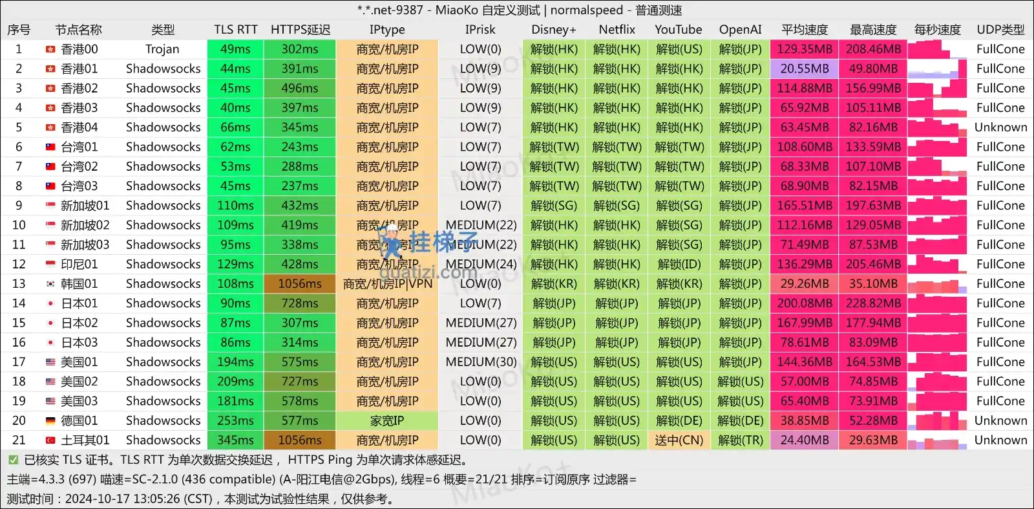This screenshot has height=509, width=1034.
Task: Click the 20.55MB average speed cell
Action: 805,69
